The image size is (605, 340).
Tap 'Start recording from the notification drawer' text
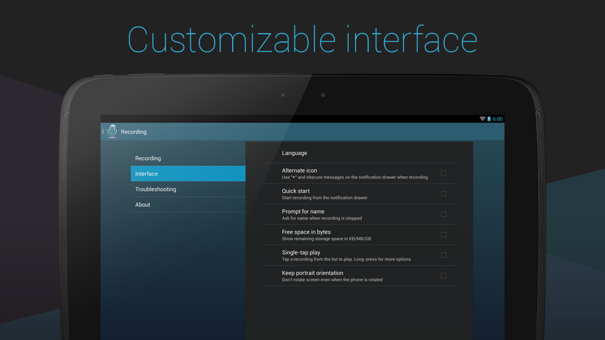[x=324, y=198]
